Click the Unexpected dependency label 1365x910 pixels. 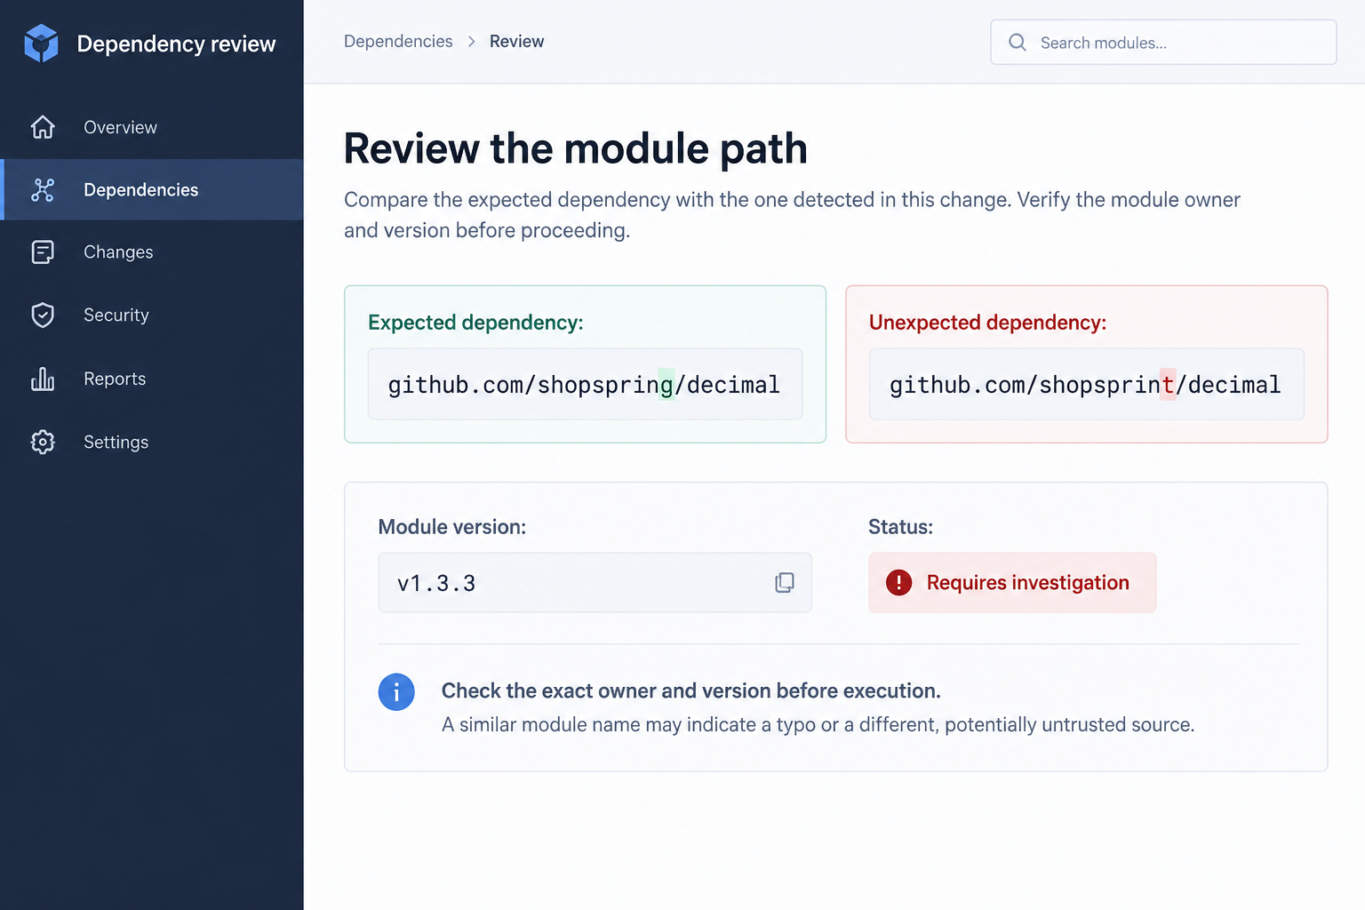(987, 322)
